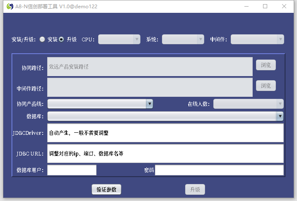Maximize the A8-N deployment tool window

click(265, 7)
